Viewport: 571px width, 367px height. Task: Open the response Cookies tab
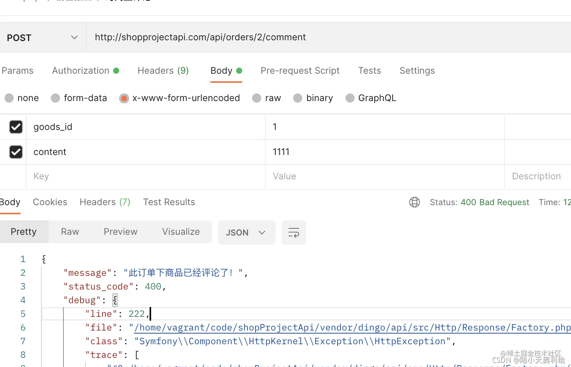click(x=50, y=202)
